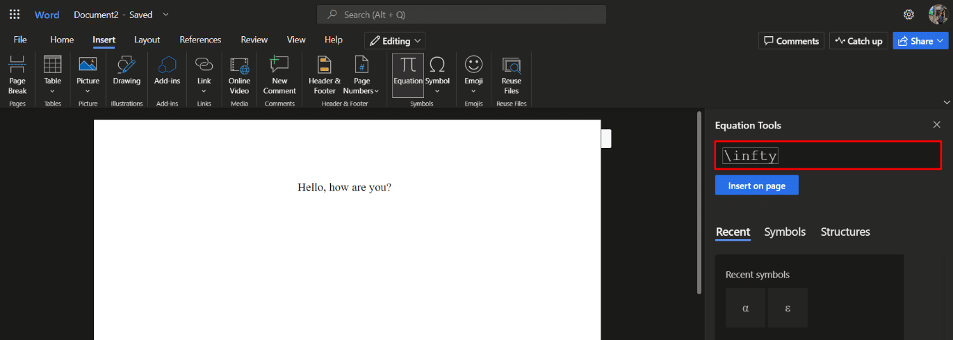This screenshot has width=953, height=340.
Task: Switch to Symbols tab in Equation Tools
Action: pyautogui.click(x=785, y=232)
